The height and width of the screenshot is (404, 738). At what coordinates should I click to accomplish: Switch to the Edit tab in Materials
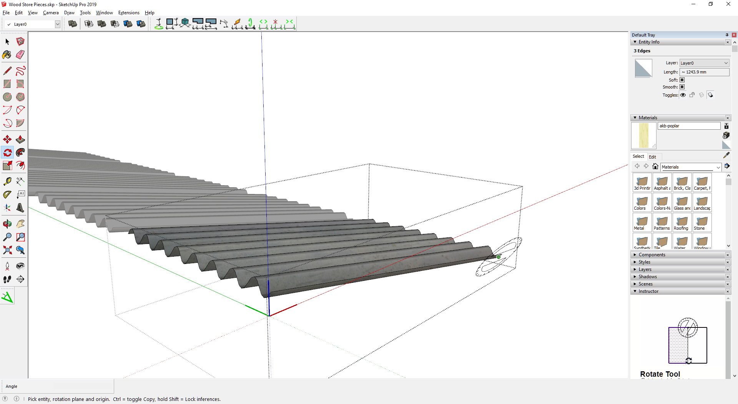(x=652, y=157)
